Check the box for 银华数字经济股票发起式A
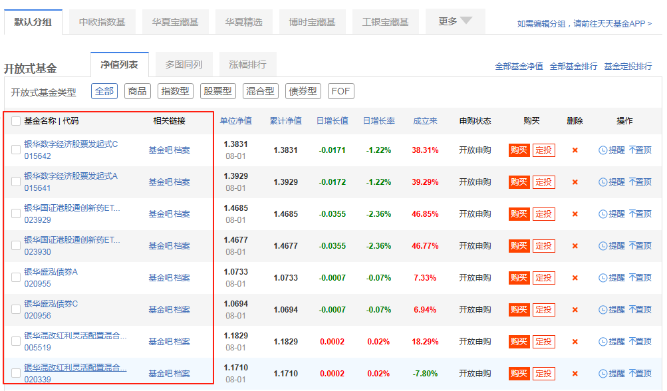The image size is (667, 391). [16, 182]
